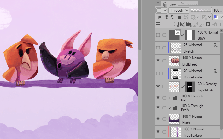Open the Through blending mode dropdown
The width and height of the screenshot is (223, 139).
point(178,10)
